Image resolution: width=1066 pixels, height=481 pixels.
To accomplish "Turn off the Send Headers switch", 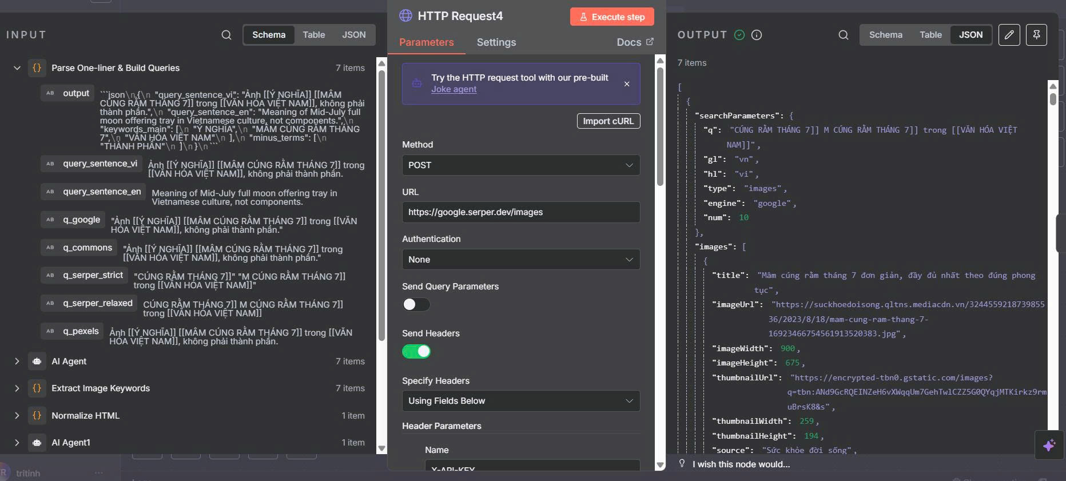I will pyautogui.click(x=416, y=351).
